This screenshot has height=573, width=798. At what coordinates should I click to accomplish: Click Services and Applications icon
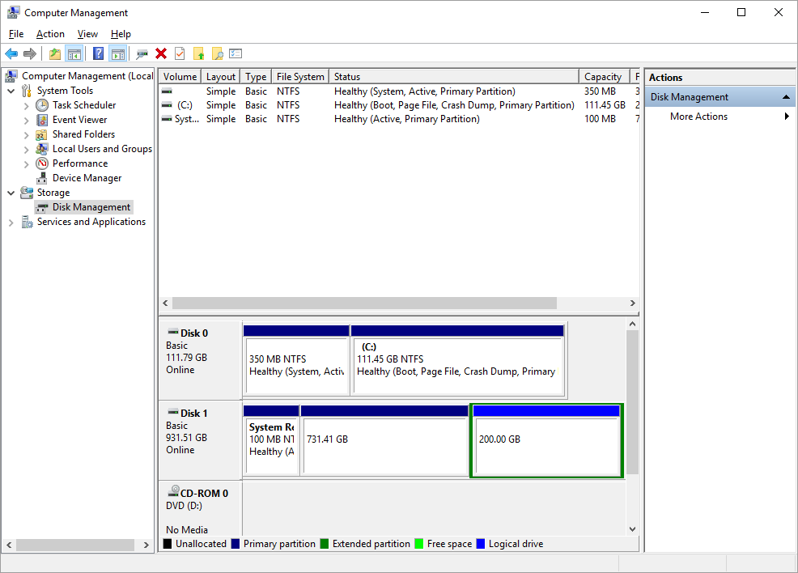click(27, 222)
